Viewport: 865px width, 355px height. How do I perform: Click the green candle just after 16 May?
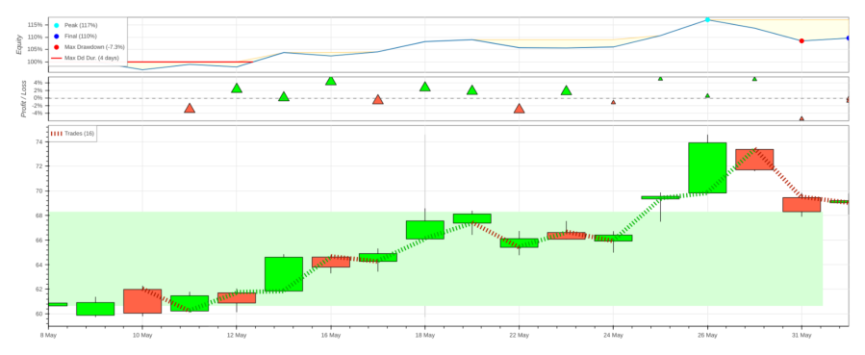pos(378,258)
